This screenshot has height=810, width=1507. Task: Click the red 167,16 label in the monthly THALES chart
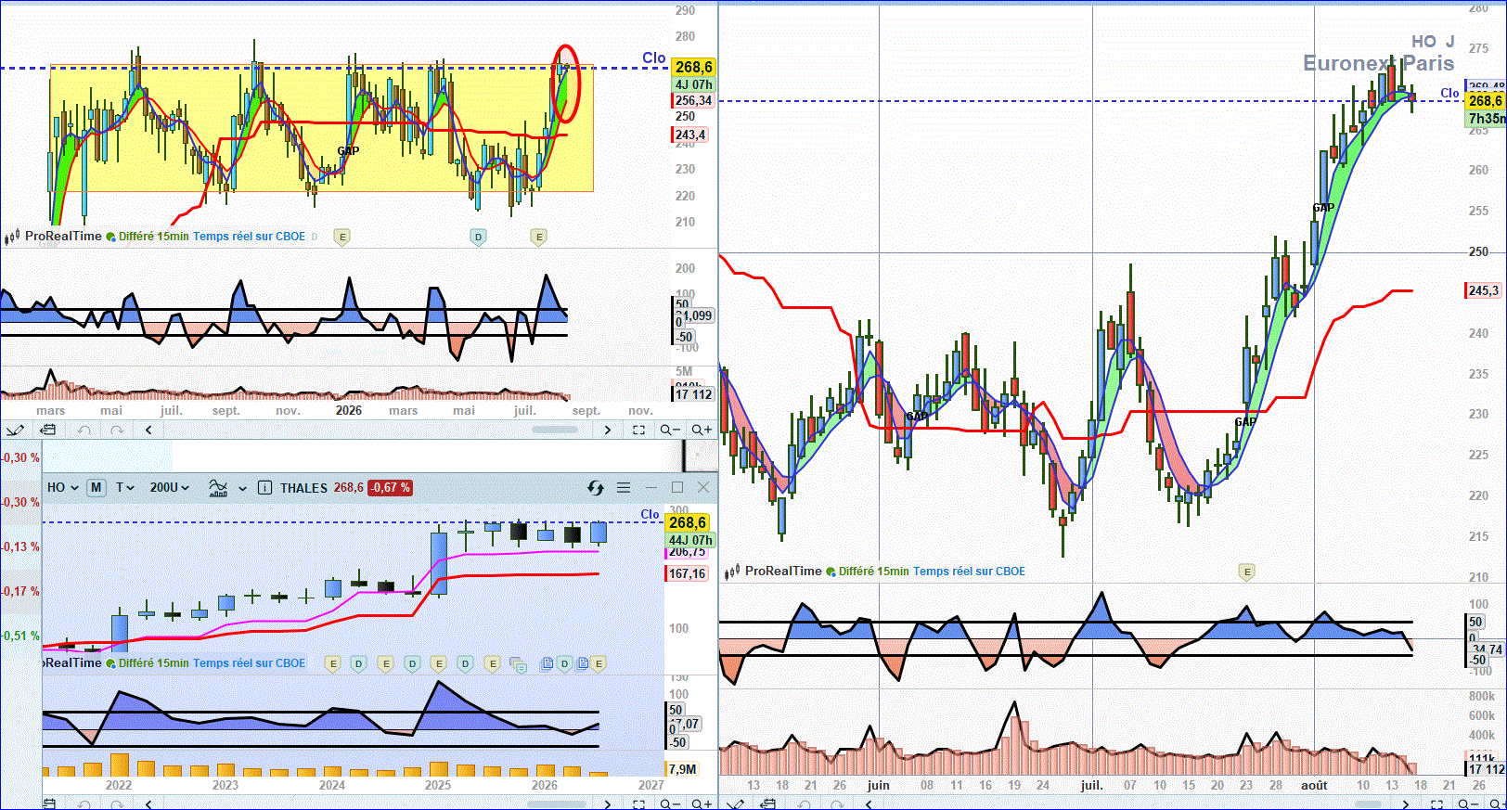click(687, 573)
